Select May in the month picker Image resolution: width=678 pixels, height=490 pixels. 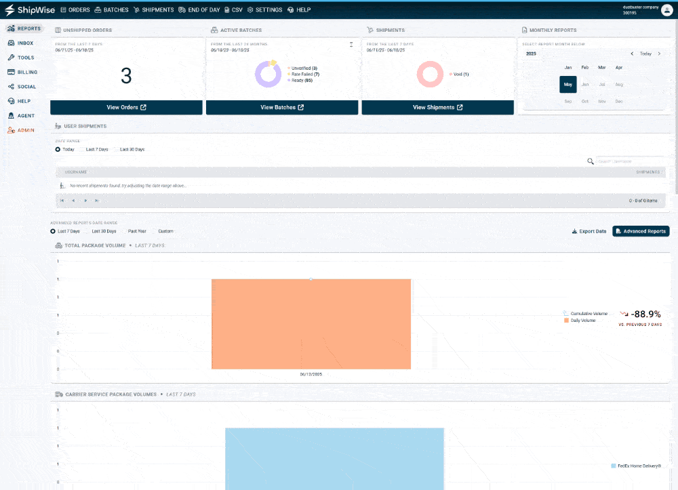[568, 84]
